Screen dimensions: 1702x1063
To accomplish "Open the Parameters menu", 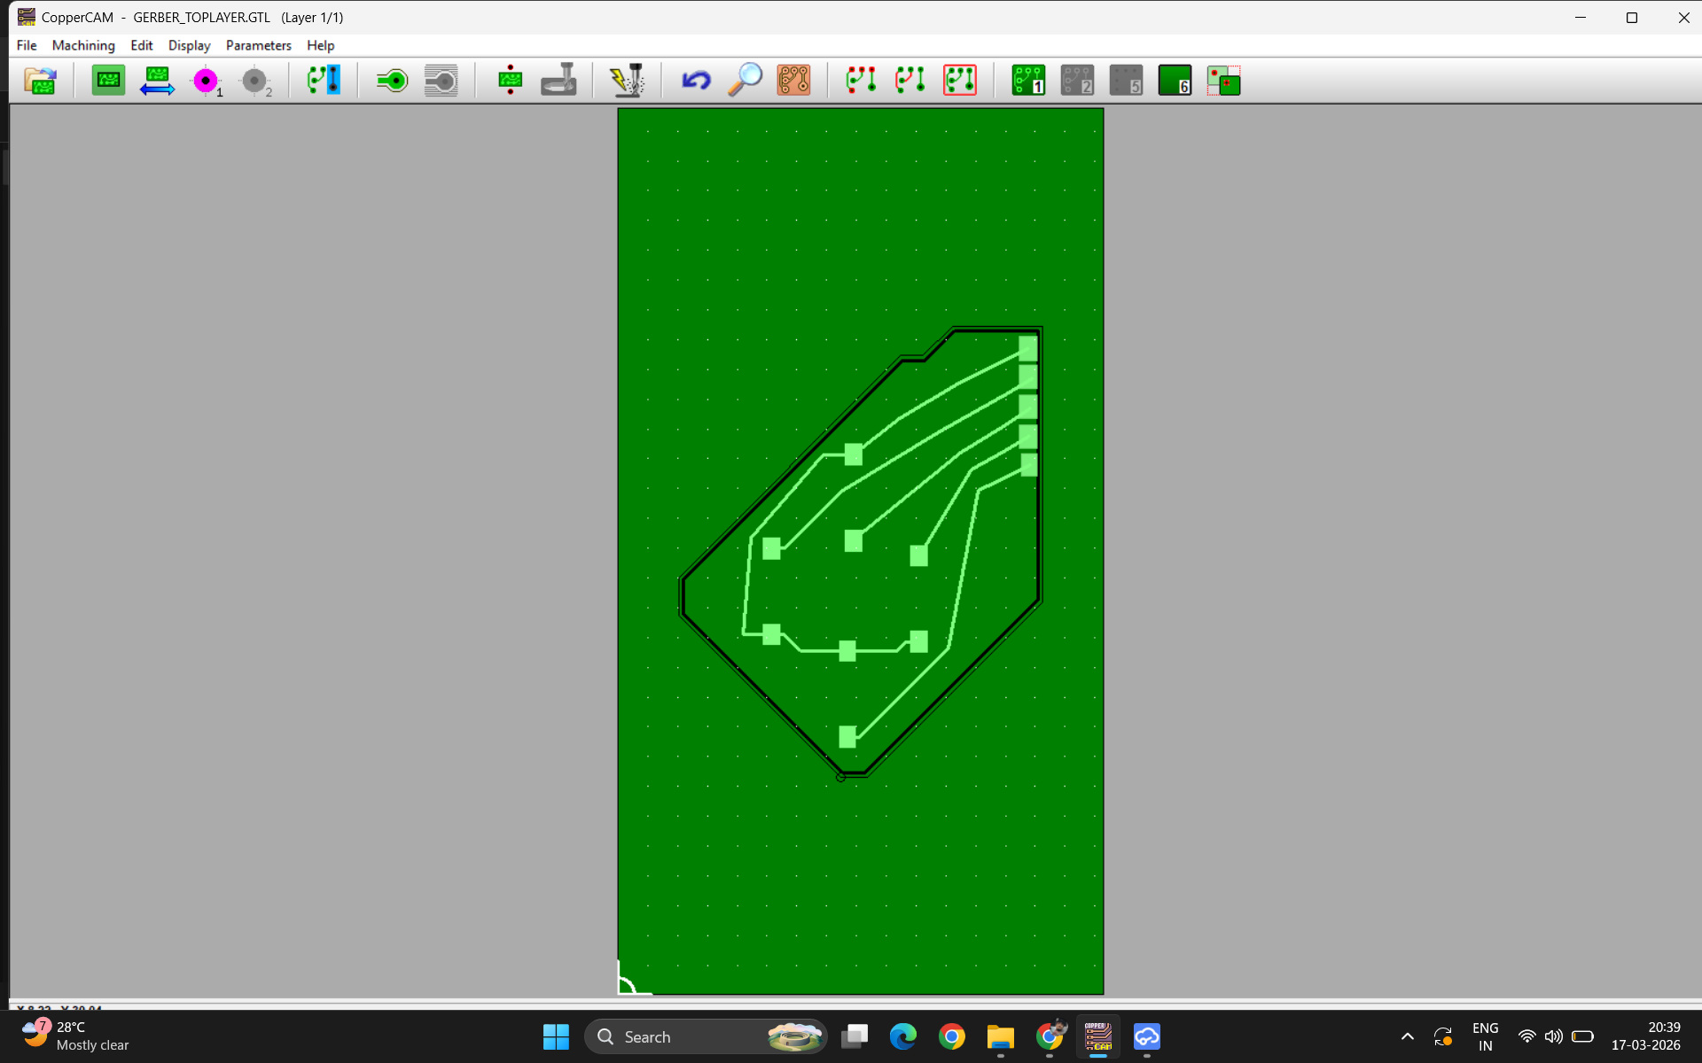I will 258,45.
